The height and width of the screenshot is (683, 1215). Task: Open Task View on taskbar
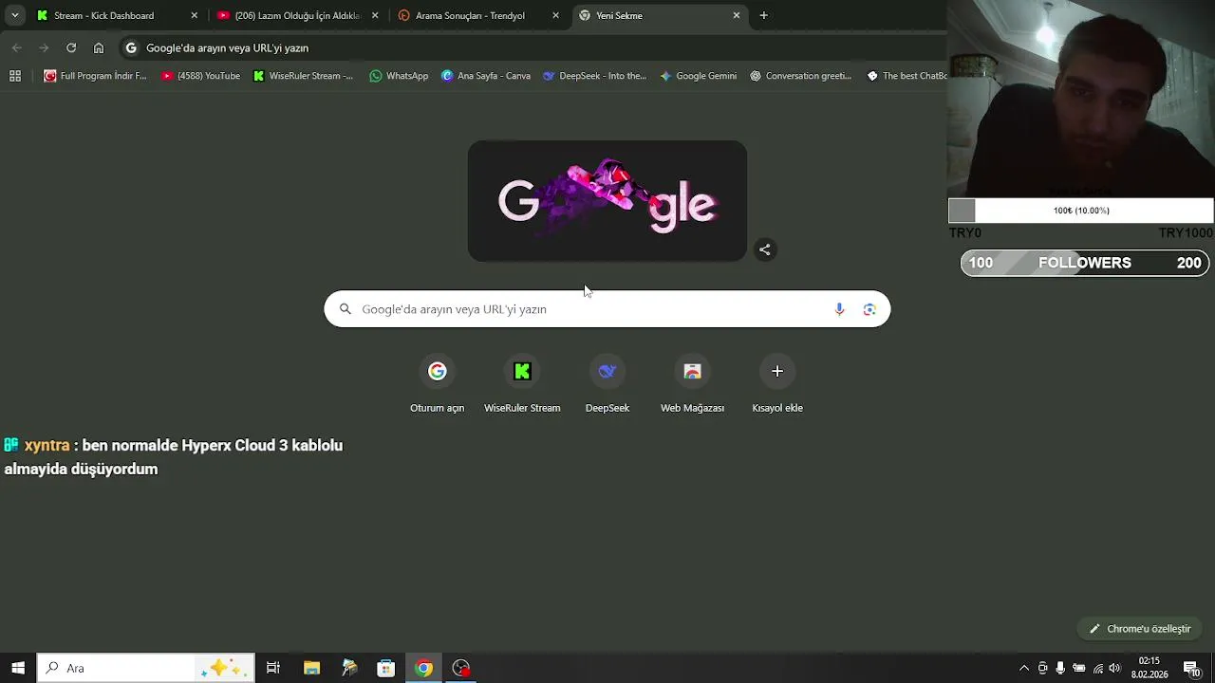(x=273, y=668)
